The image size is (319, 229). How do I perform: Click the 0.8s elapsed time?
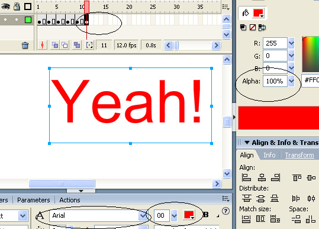coord(151,45)
